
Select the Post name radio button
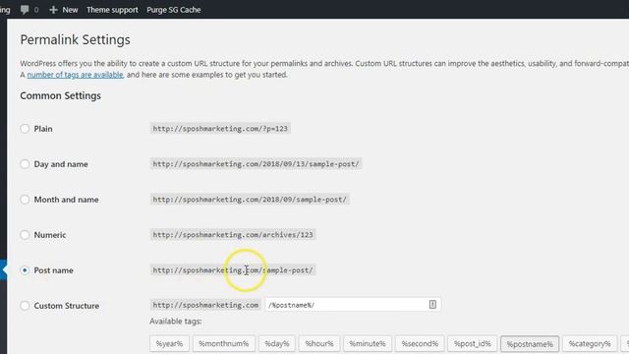[25, 270]
